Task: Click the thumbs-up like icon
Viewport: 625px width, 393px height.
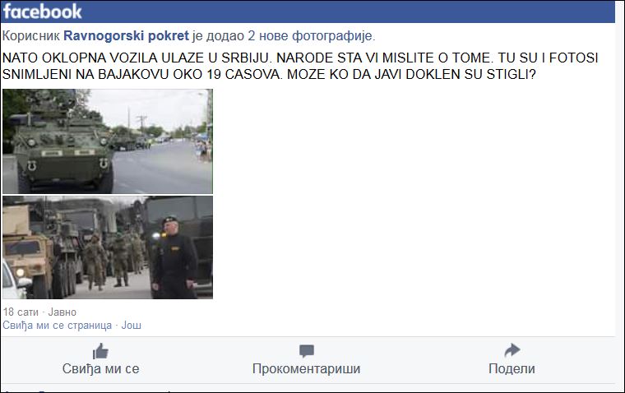Action: (x=100, y=351)
